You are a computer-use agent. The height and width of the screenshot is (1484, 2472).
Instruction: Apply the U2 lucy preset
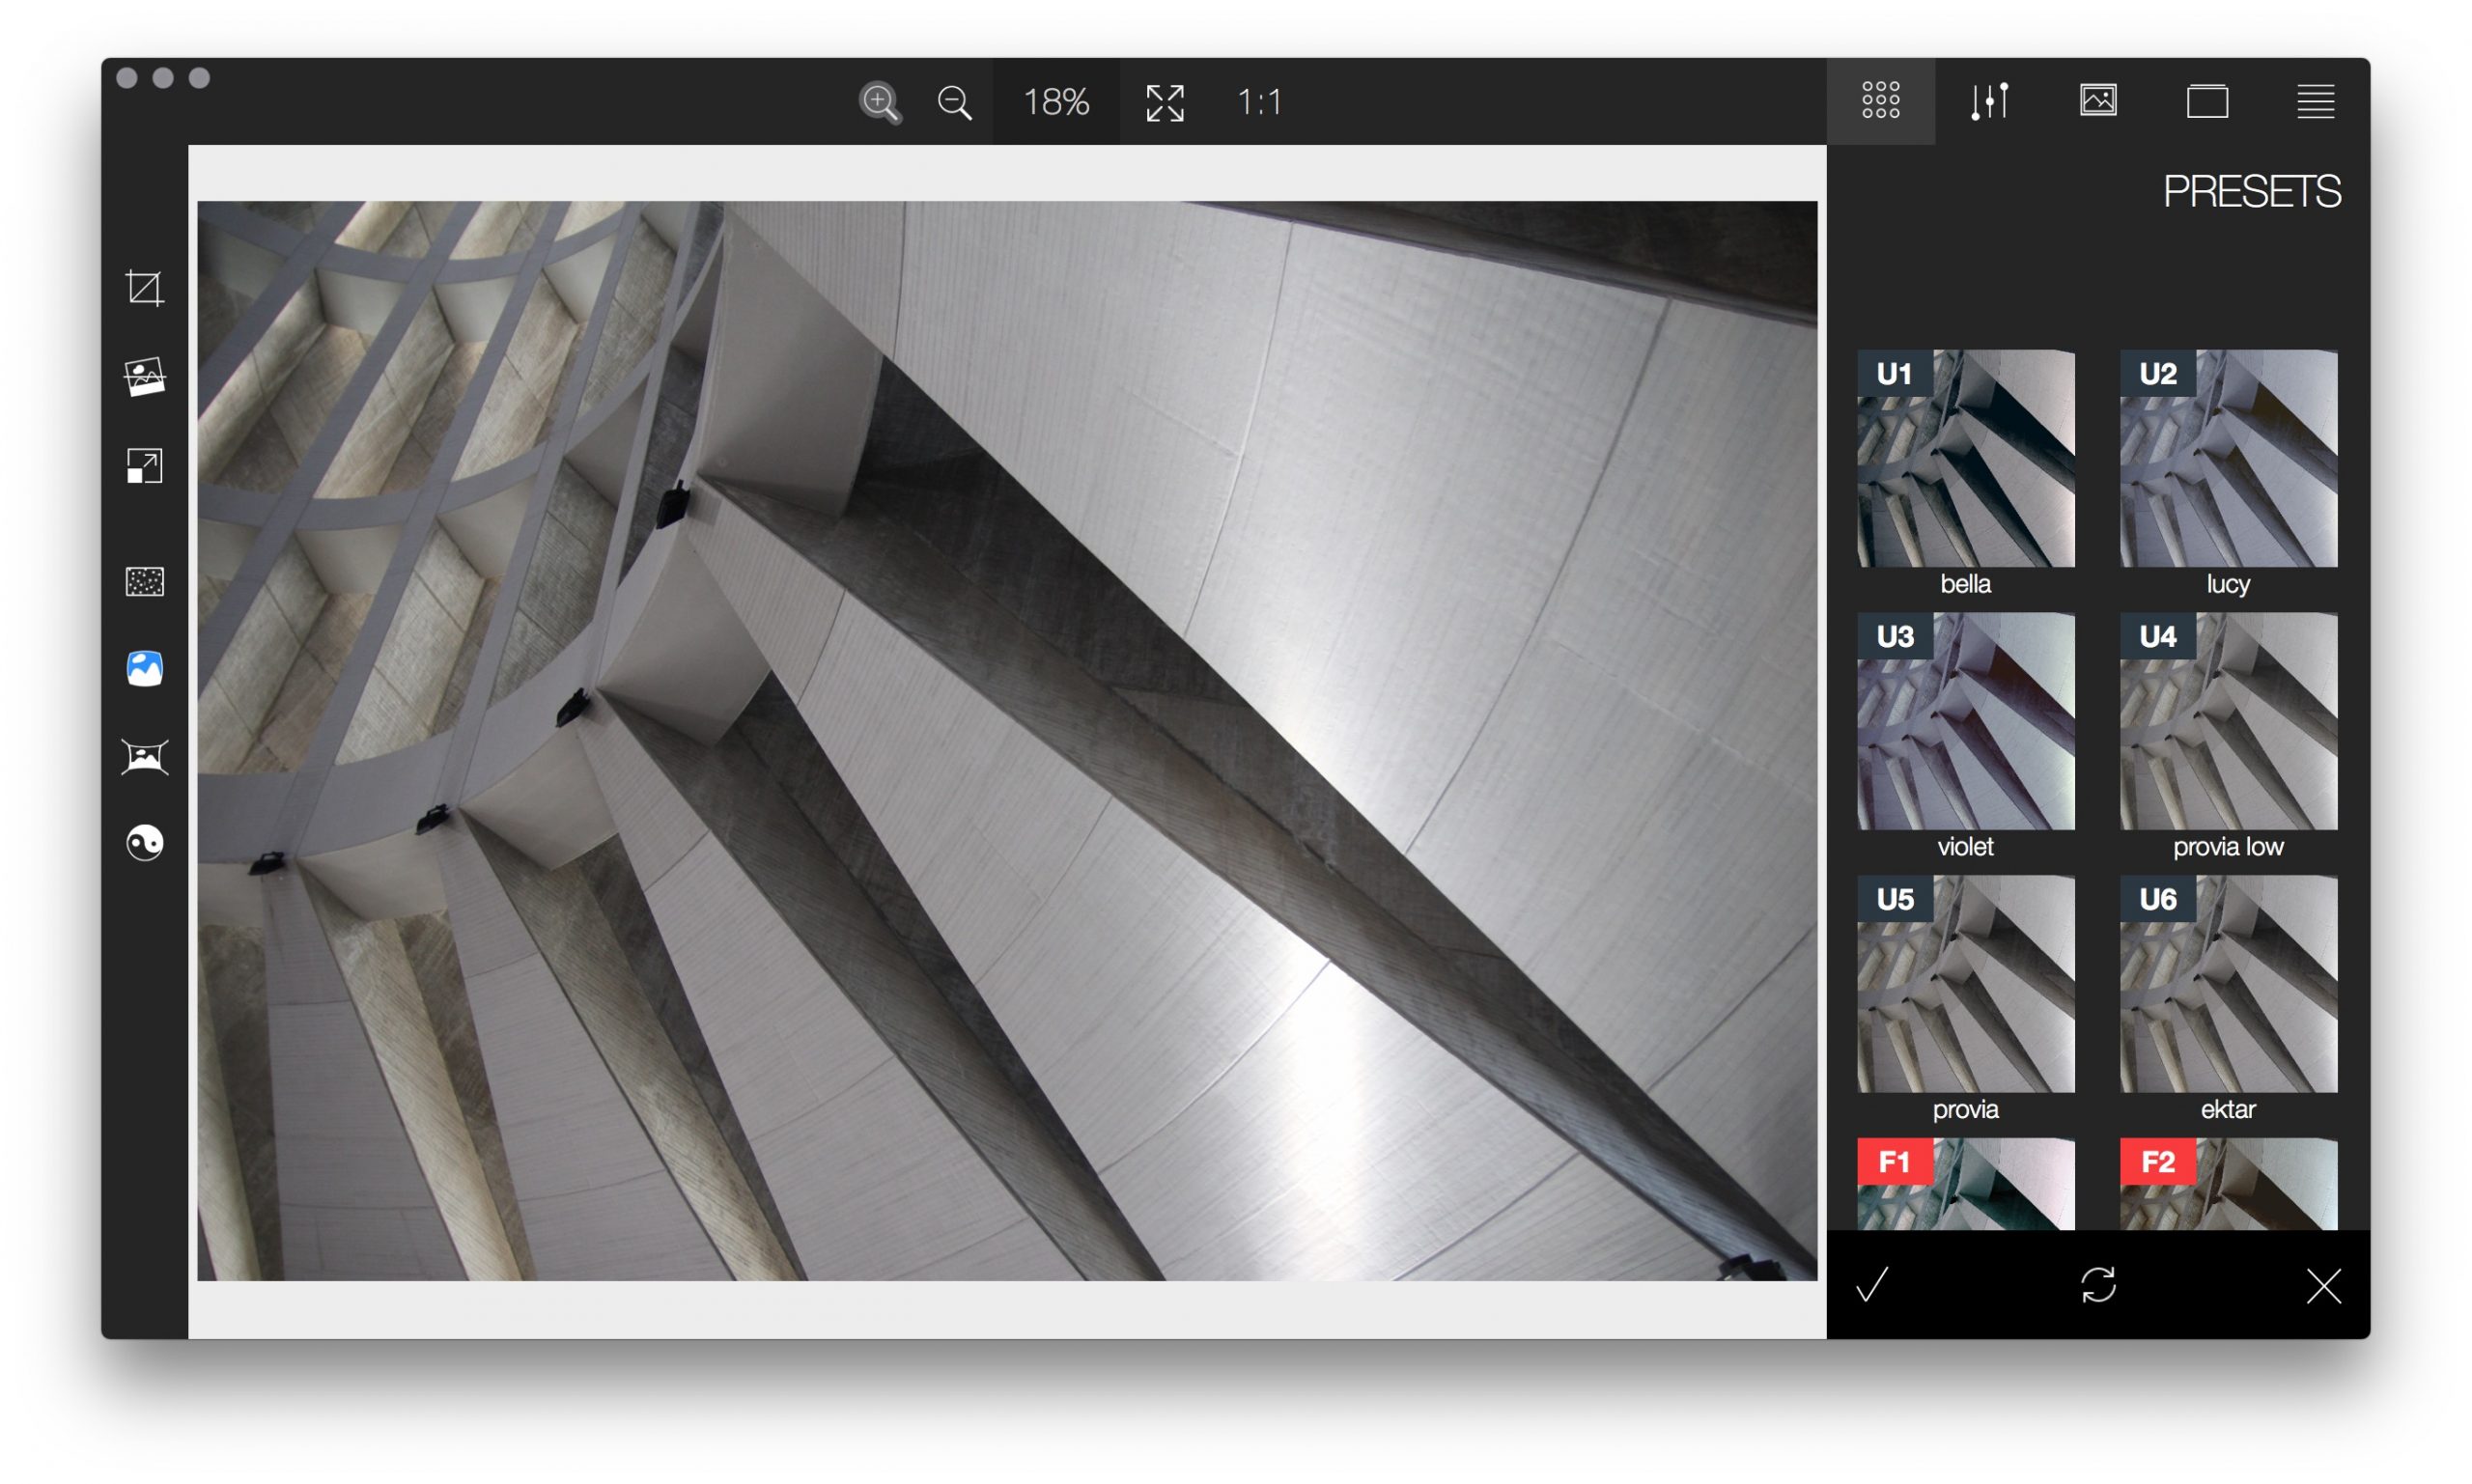click(x=2228, y=458)
